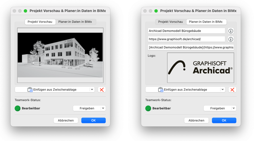The height and width of the screenshot is (141, 254).
Task: Click Abbrechen in right dialog
Action: 196,120
